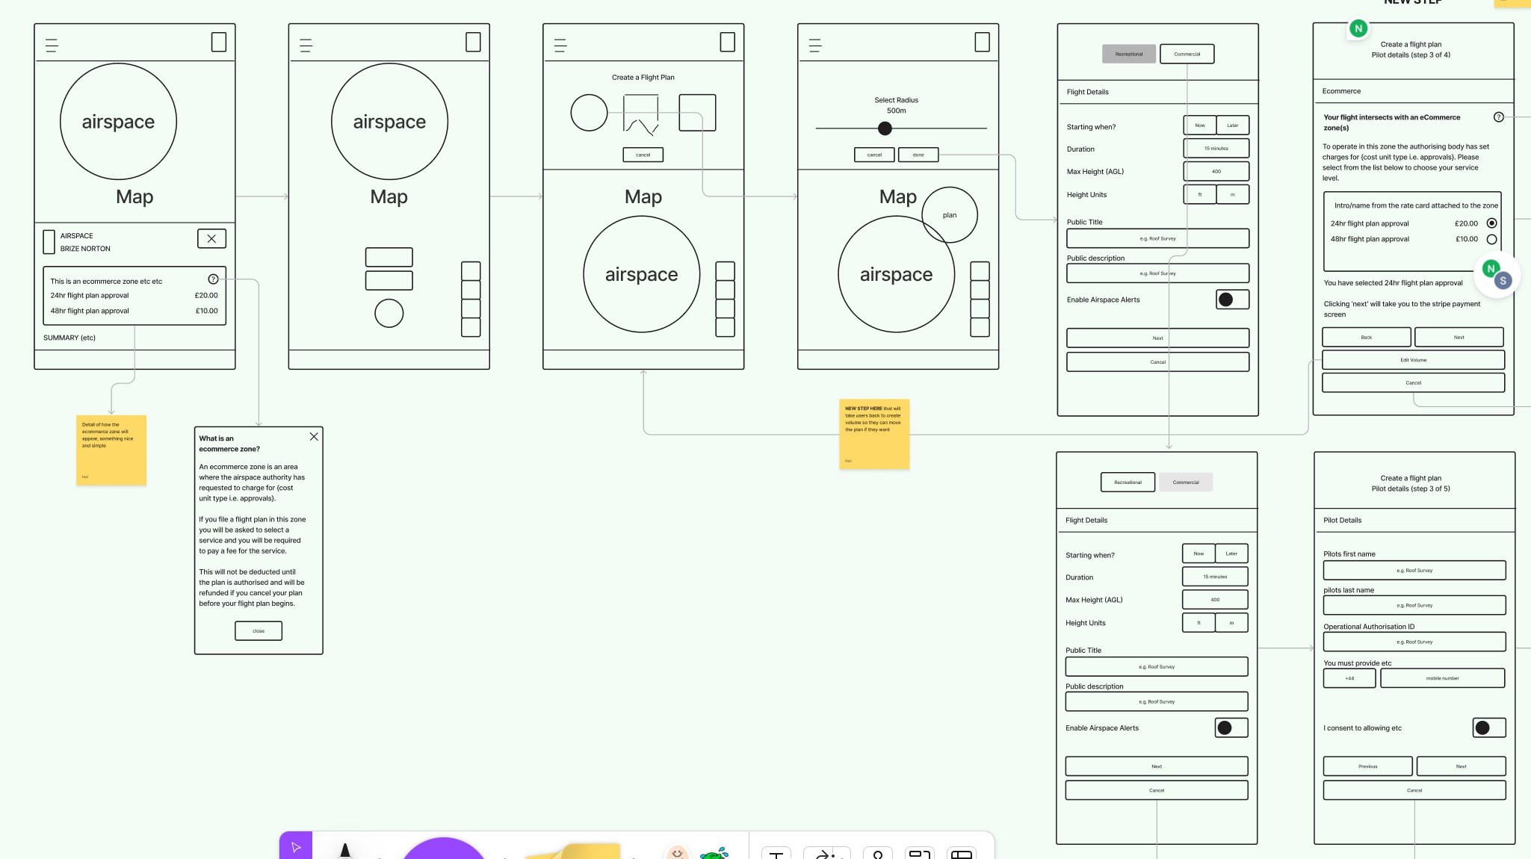Click question mark help icon in ecommerce zone box
The height and width of the screenshot is (859, 1531).
click(x=213, y=279)
